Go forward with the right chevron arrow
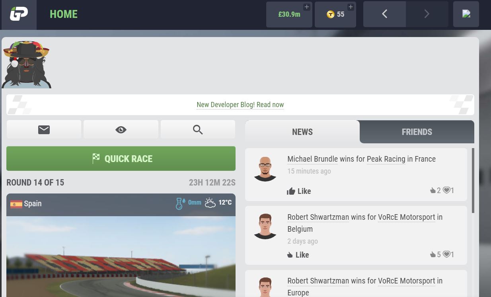Image resolution: width=491 pixels, height=297 pixels. coord(427,14)
